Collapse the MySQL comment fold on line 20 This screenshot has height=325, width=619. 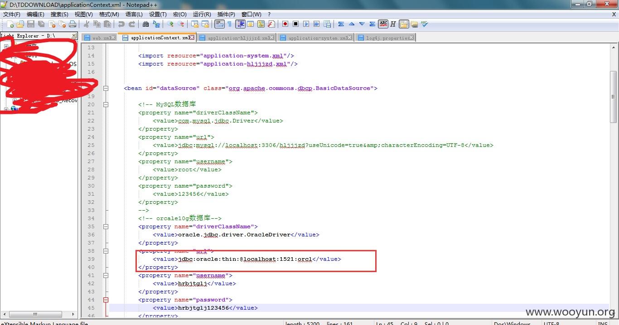click(106, 104)
